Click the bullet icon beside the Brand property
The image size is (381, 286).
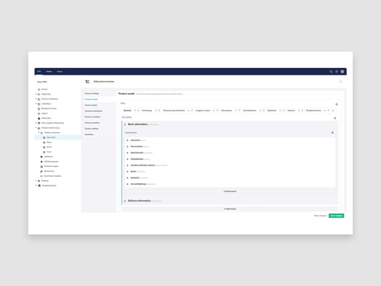click(127, 172)
